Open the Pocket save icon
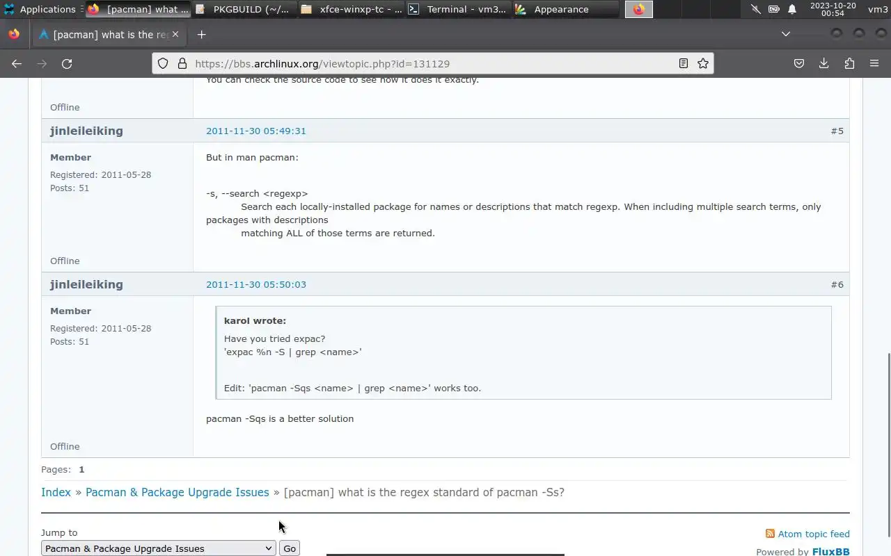 (799, 63)
